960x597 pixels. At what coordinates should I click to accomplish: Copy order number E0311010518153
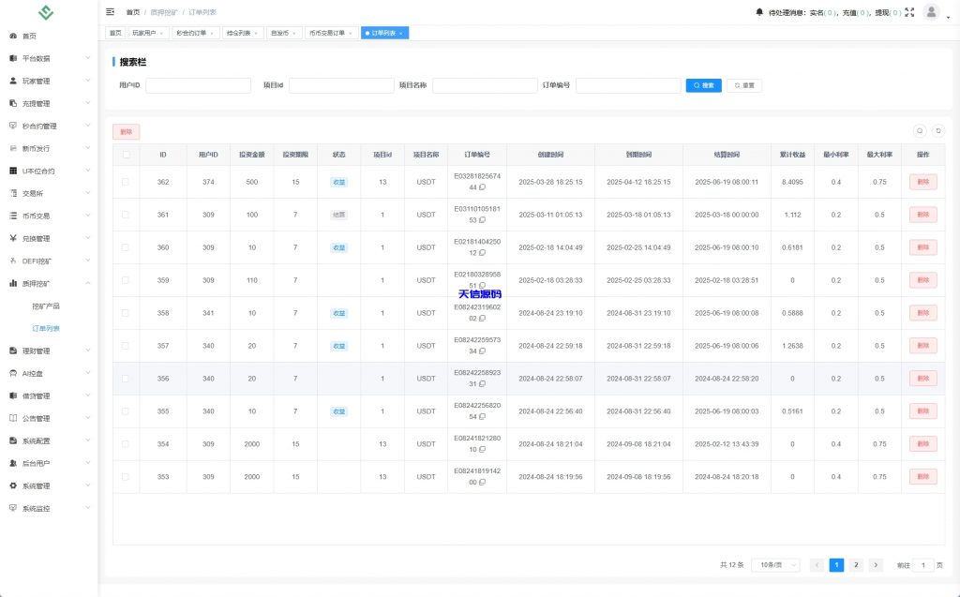click(483, 220)
